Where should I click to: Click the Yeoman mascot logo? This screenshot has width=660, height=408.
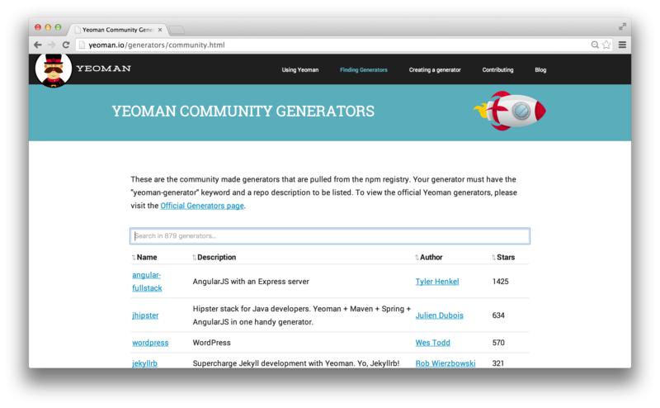54,70
